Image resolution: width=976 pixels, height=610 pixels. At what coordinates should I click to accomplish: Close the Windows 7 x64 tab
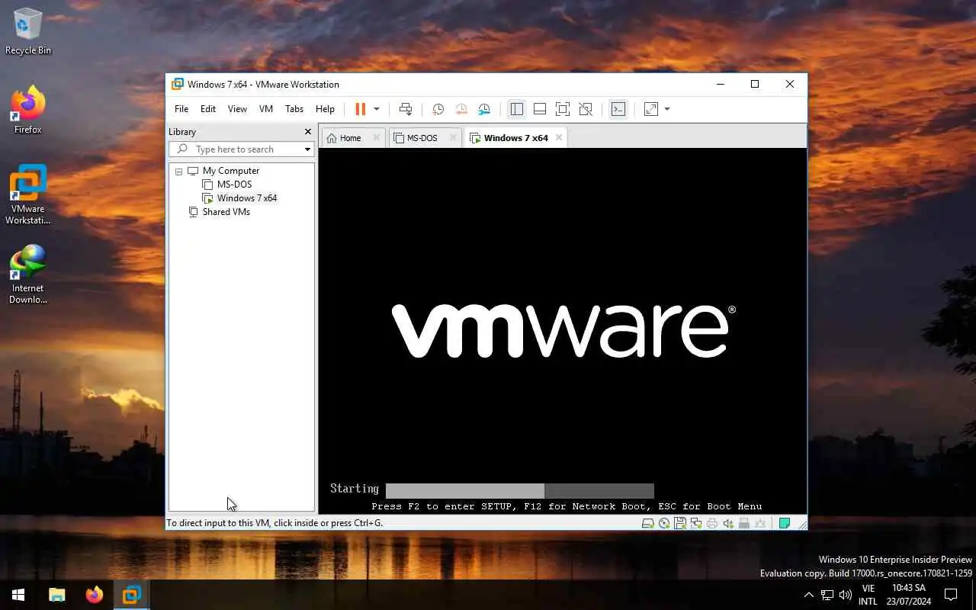tap(559, 138)
